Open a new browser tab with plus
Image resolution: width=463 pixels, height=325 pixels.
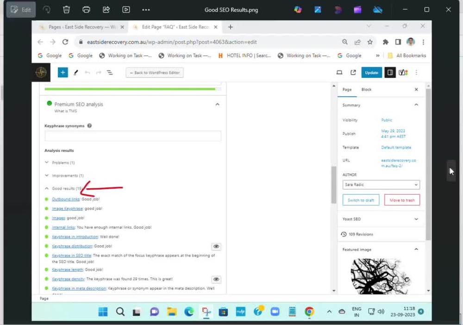pos(231,27)
